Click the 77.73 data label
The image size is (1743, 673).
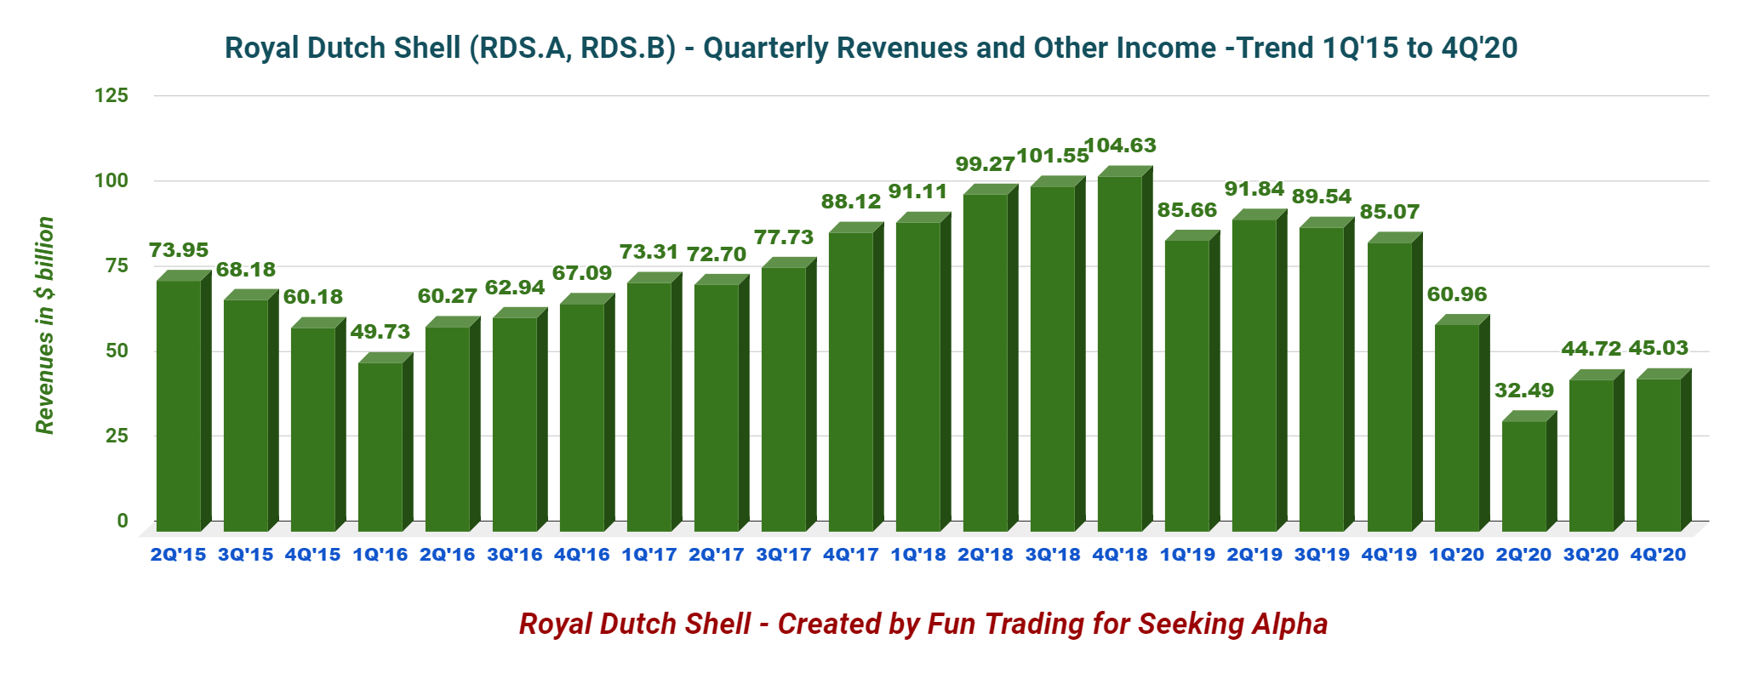pos(784,237)
